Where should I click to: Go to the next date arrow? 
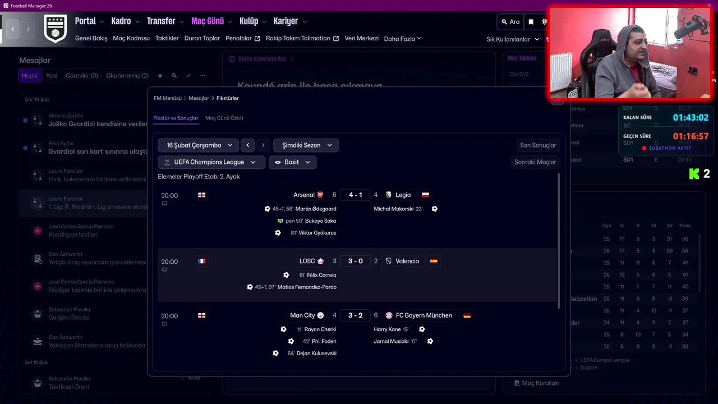coord(263,145)
